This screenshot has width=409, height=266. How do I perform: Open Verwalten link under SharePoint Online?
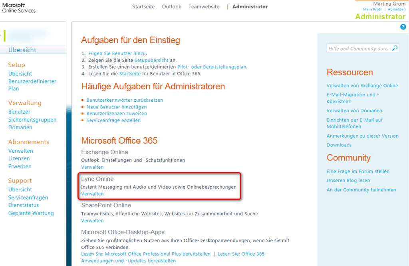92,221
